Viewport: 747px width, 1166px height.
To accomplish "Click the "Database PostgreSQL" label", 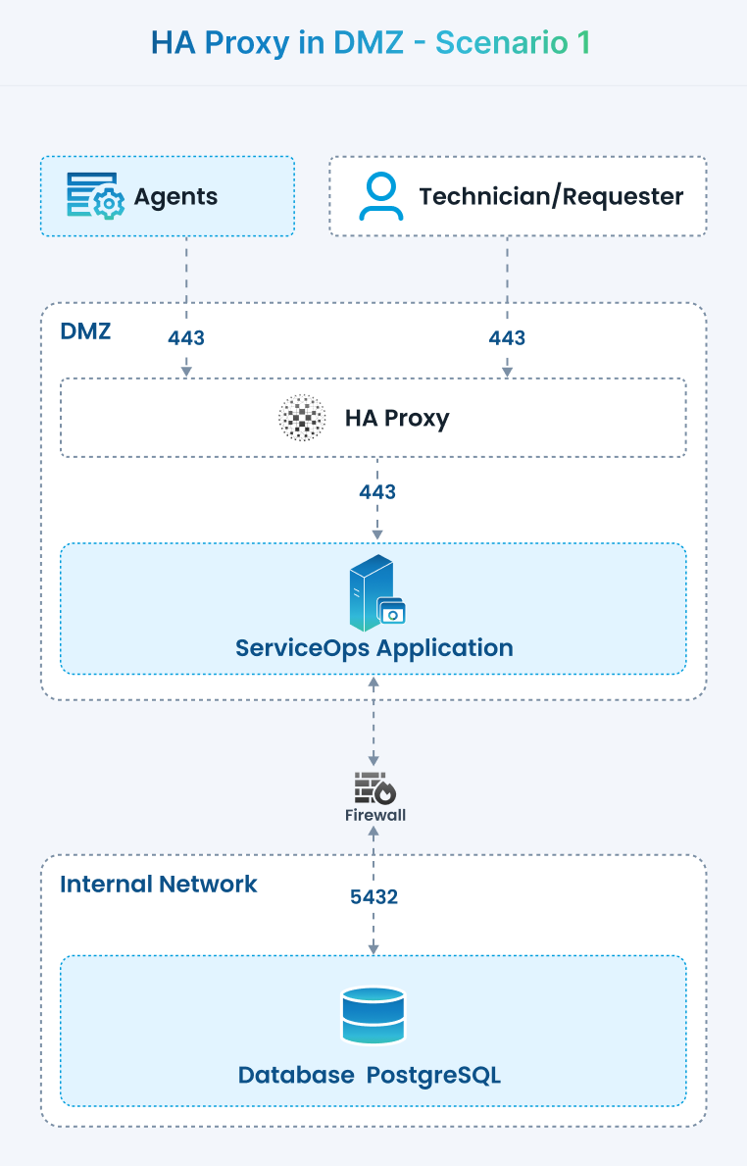I will coord(370,1075).
